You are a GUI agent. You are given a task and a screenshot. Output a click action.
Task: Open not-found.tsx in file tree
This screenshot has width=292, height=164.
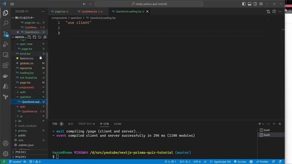[28, 78]
